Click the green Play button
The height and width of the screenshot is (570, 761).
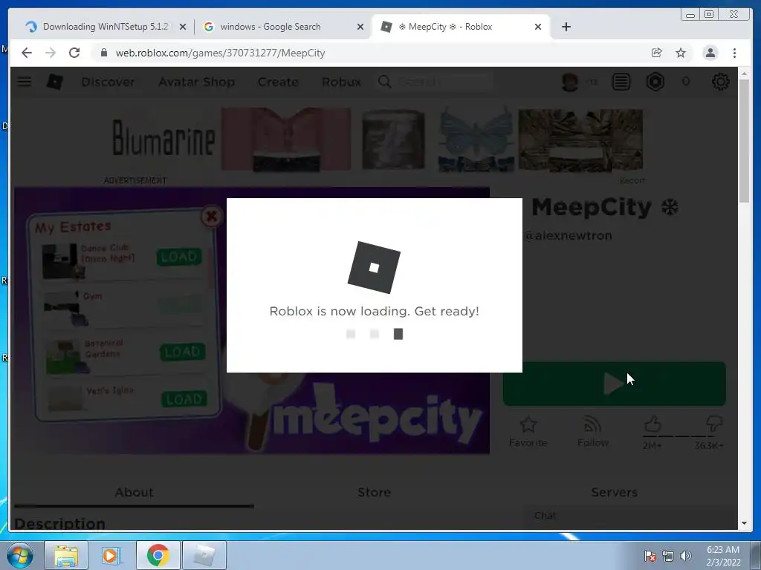tap(614, 384)
